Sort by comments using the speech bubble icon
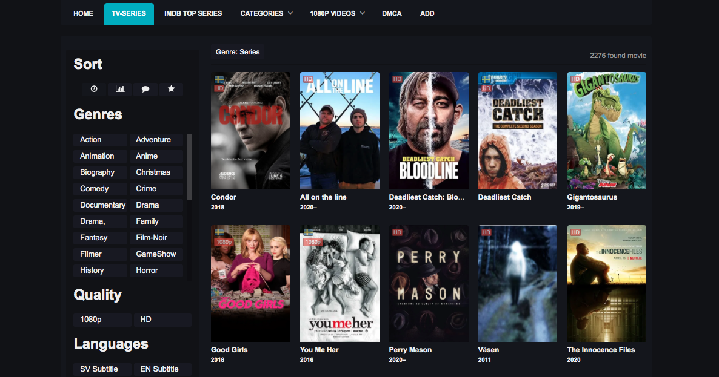The image size is (719, 377). (145, 89)
